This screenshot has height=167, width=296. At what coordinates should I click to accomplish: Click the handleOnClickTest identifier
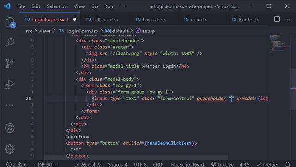pyautogui.click(x=169, y=143)
